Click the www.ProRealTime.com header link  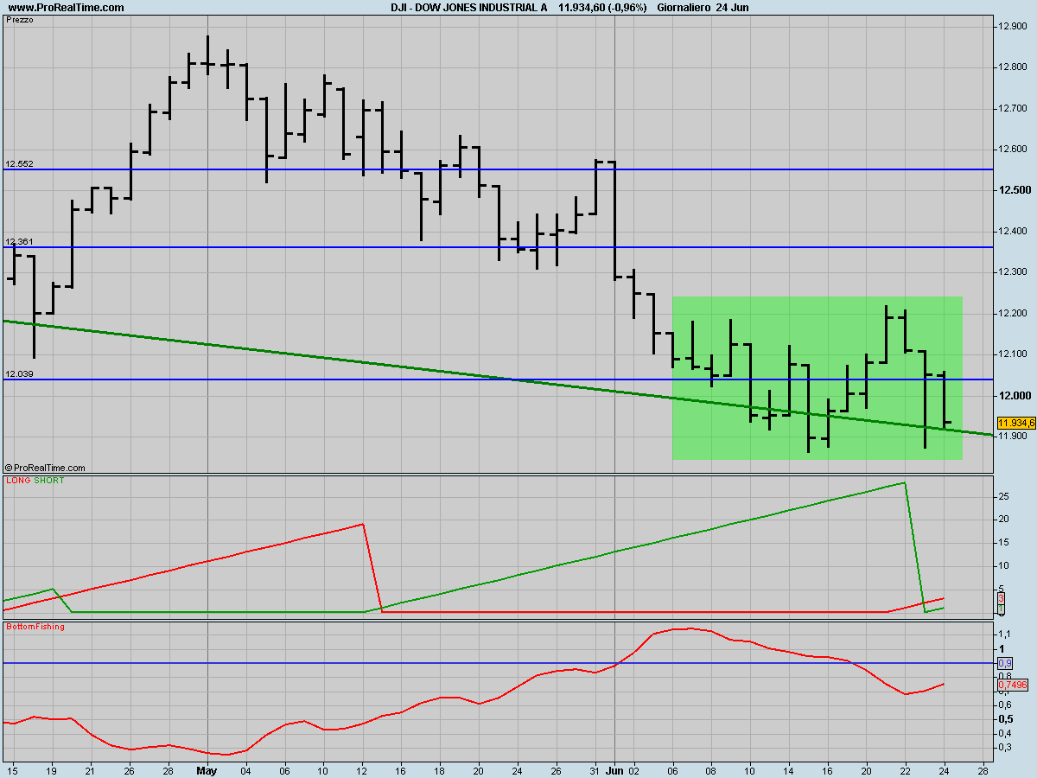[67, 8]
